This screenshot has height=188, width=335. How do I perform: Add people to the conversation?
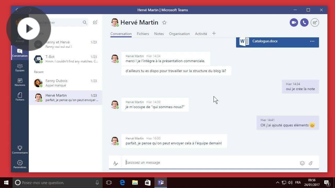315,22
